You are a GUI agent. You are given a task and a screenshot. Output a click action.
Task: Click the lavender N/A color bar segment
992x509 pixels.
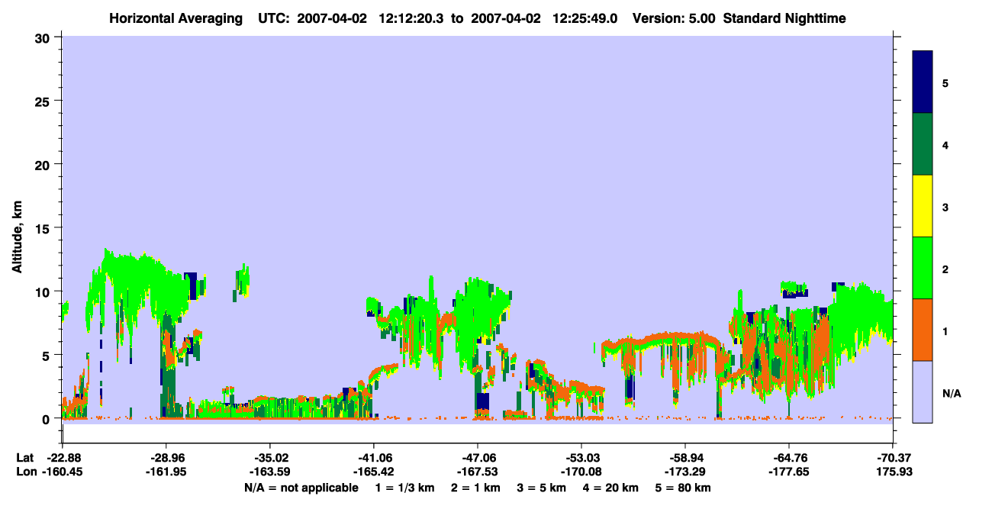pyautogui.click(x=923, y=391)
